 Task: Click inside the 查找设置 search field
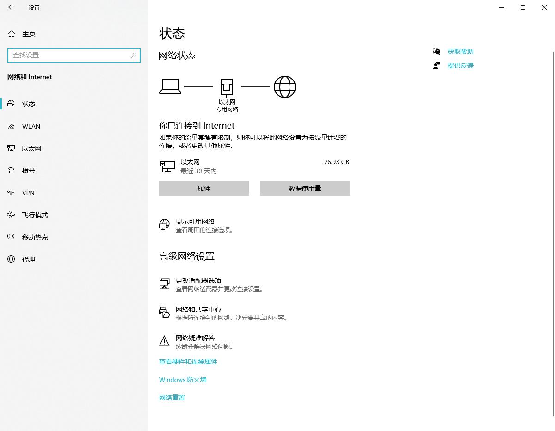coord(74,55)
